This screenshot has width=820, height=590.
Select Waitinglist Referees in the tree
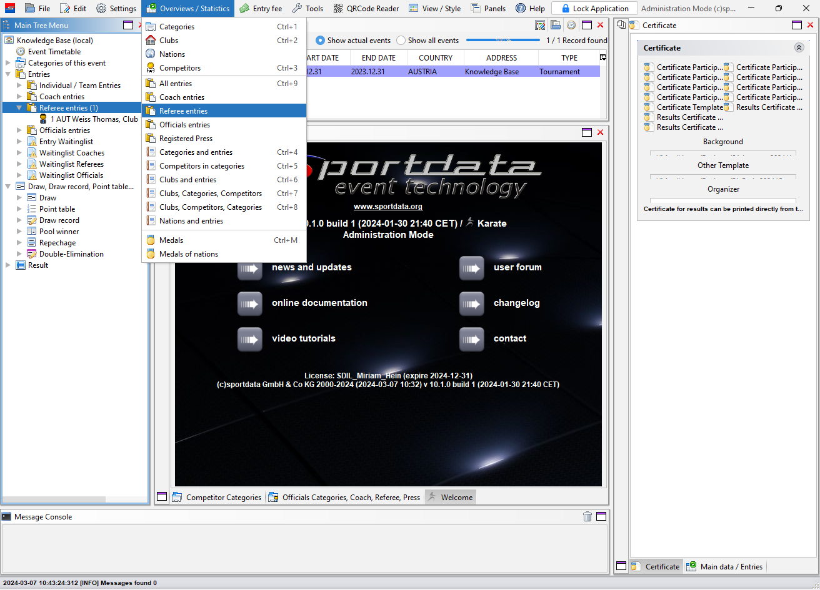click(71, 164)
